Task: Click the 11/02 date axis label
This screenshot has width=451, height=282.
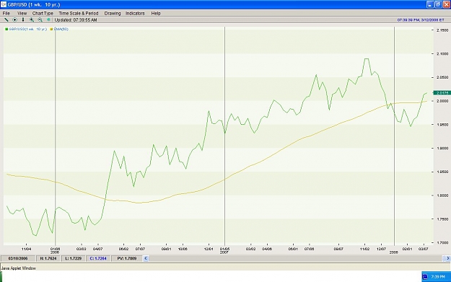Action: 364,249
